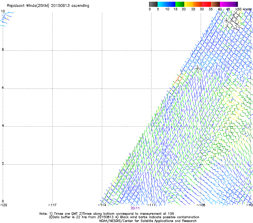Screen dimensions: 253x223
Task: Click the magenta 40-45 knots color band
Action: tap(224, 4)
